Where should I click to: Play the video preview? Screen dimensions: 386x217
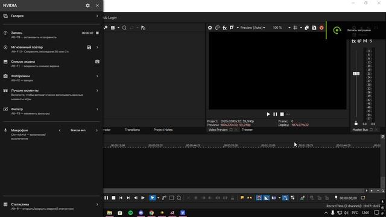(x=268, y=114)
